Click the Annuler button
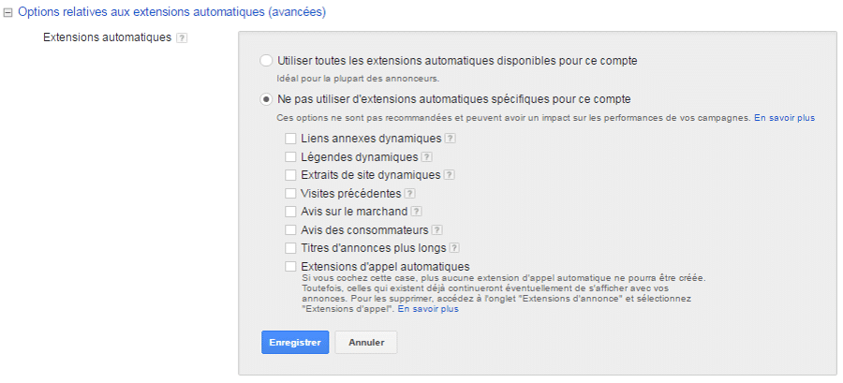The height and width of the screenshot is (383, 843). tap(366, 342)
